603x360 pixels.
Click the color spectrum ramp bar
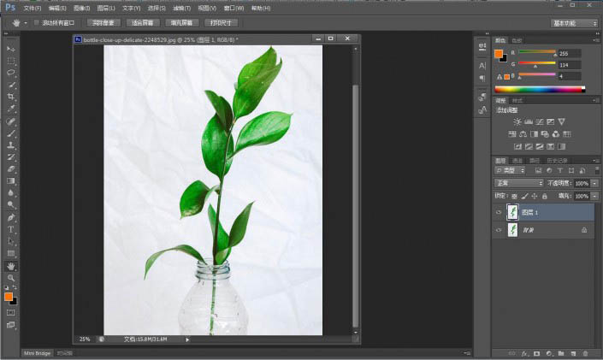point(539,88)
